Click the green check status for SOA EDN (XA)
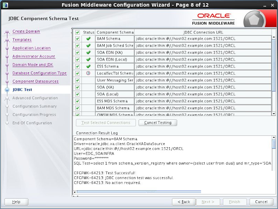The width and height of the screenshot is (278, 209). click(x=88, y=52)
